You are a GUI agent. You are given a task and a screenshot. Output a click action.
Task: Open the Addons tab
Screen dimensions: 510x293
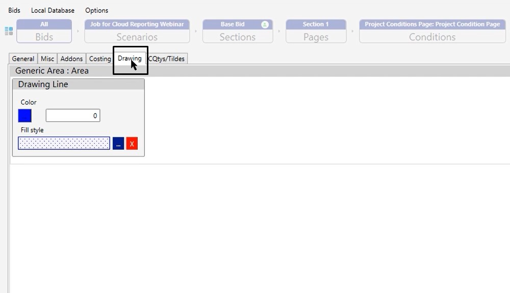(71, 59)
